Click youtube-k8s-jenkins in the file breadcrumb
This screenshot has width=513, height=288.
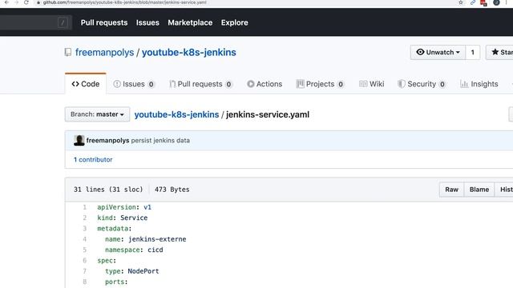click(176, 114)
